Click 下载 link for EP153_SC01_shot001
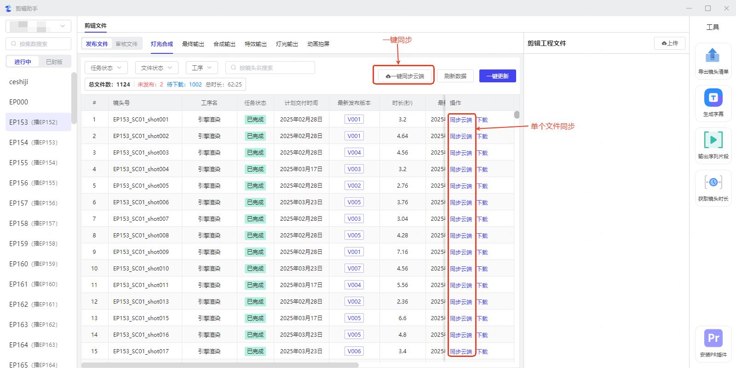The height and width of the screenshot is (368, 736). tap(482, 120)
